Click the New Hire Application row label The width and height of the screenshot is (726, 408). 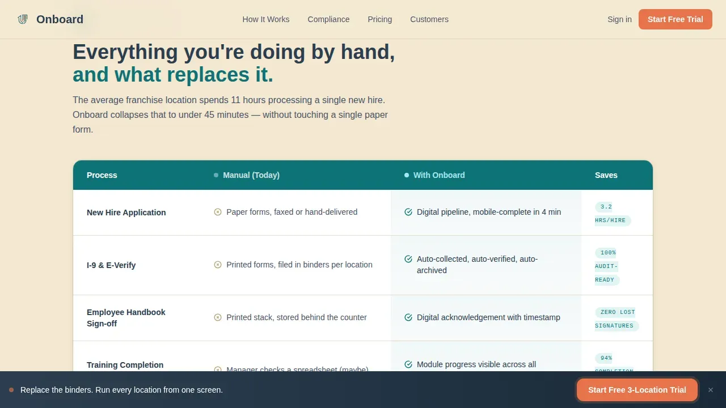click(x=126, y=212)
